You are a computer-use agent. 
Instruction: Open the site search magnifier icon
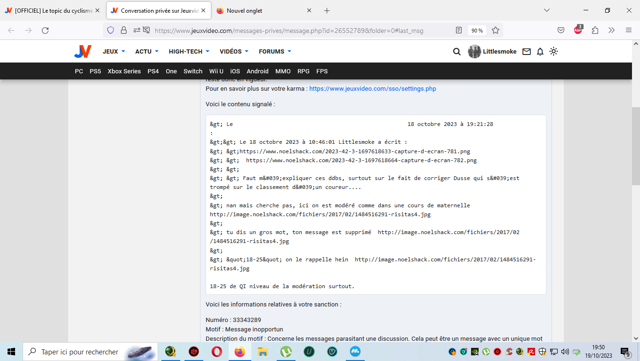click(456, 52)
